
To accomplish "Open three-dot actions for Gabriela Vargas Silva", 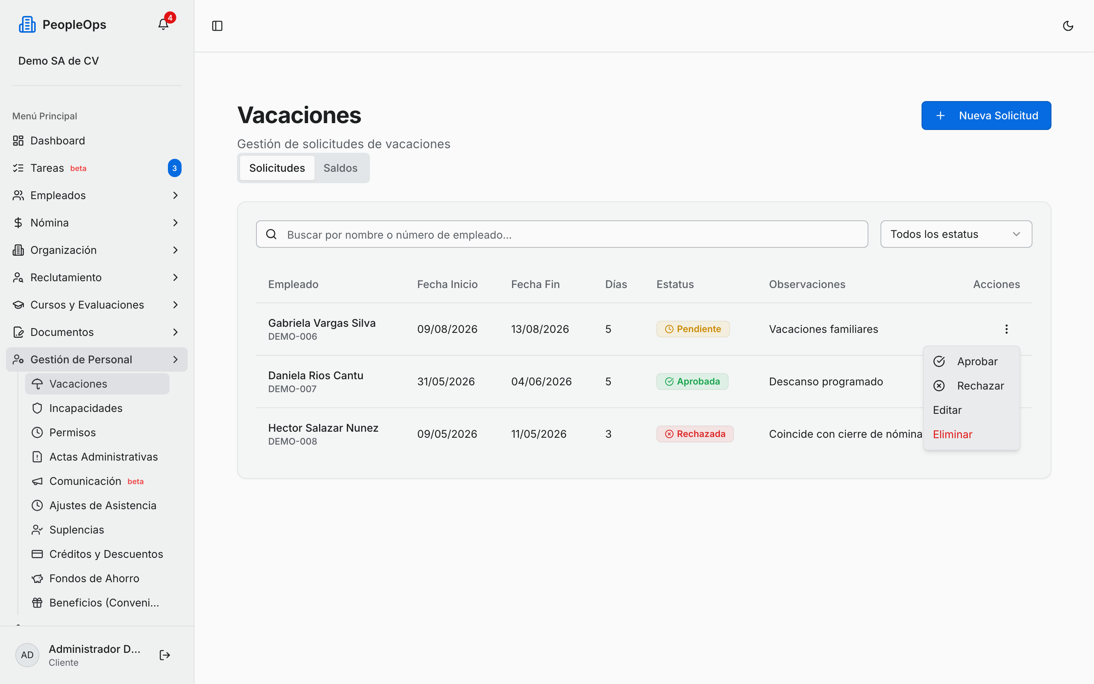I will click(x=1006, y=329).
